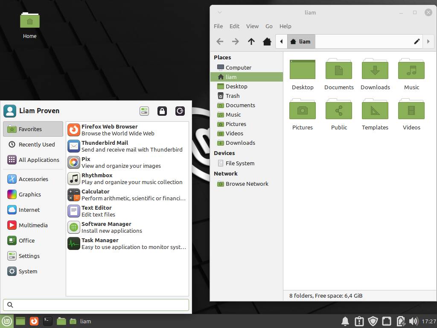Expand the breadcrumb arrow left of liam
The width and height of the screenshot is (437, 328).
[282, 41]
